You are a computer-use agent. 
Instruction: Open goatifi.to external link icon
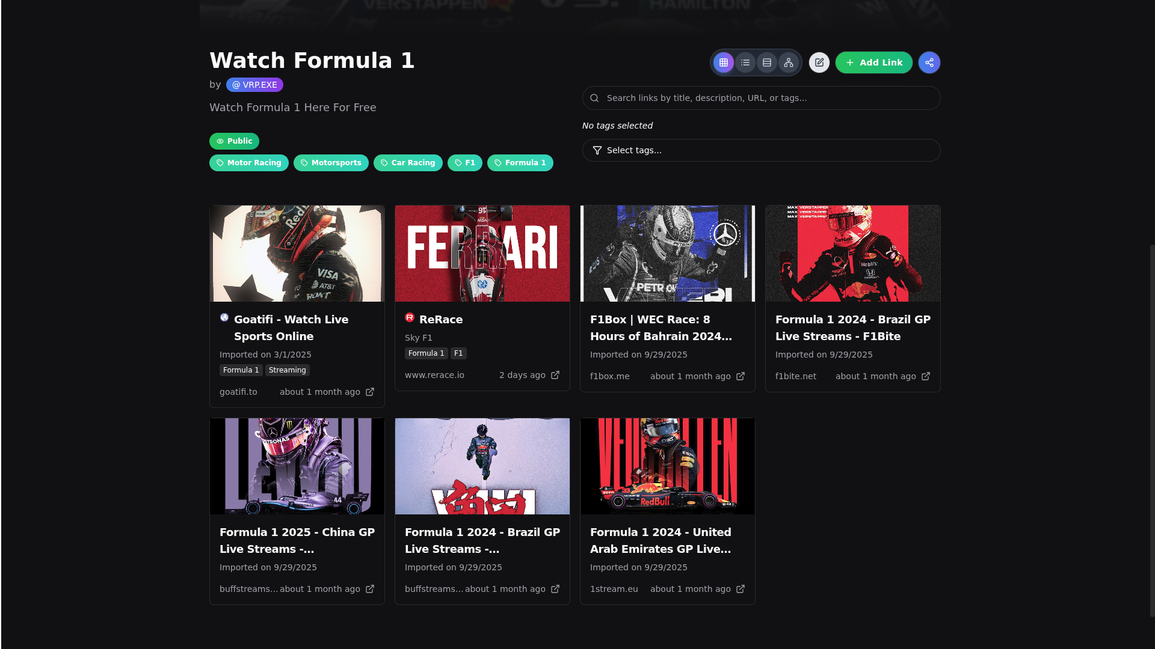(x=370, y=392)
